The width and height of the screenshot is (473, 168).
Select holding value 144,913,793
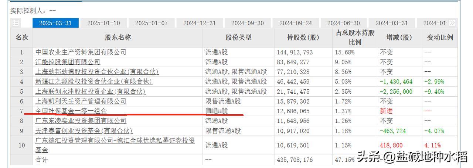point(295,52)
